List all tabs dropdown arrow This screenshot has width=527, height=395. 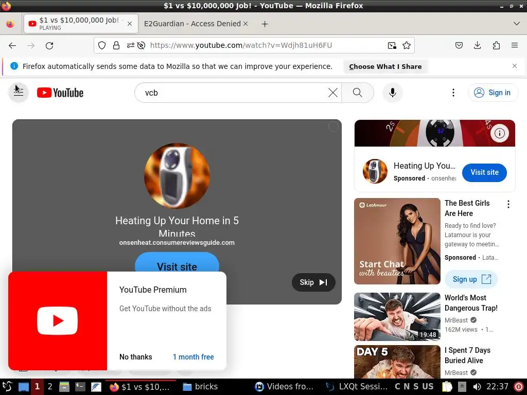517,24
